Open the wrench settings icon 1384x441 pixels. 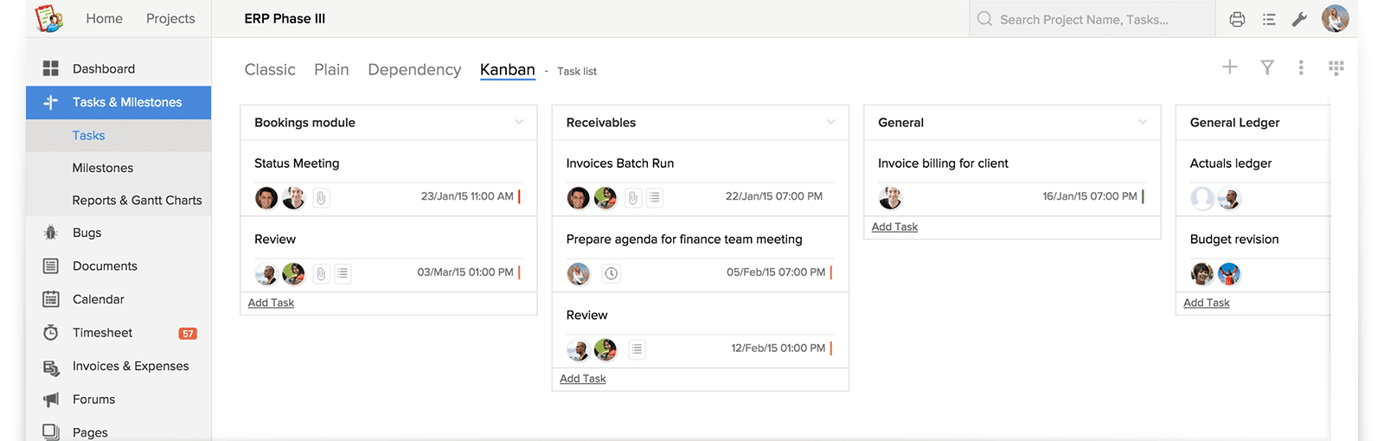1299,19
